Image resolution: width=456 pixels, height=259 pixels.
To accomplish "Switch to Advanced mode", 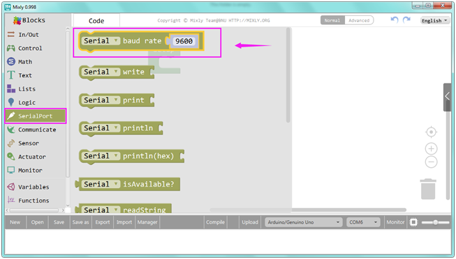I will tap(359, 20).
